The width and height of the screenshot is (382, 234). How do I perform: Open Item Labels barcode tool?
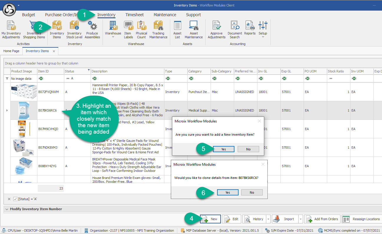pyautogui.click(x=128, y=30)
